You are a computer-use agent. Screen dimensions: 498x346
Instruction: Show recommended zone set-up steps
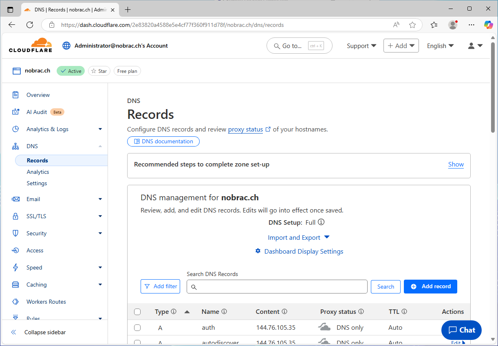pyautogui.click(x=456, y=164)
